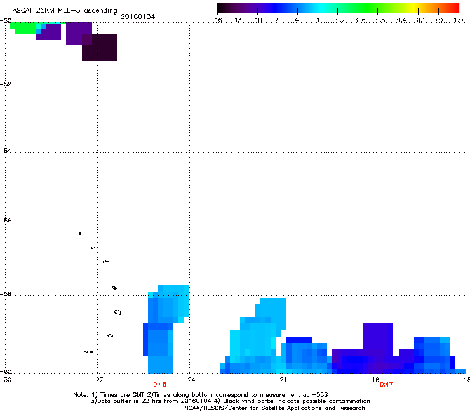
Task: Click the longitude axis label '-30'
Action: [6, 380]
